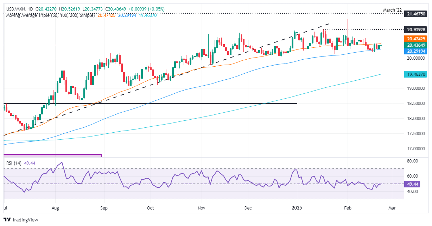Image resolution: width=432 pixels, height=226 pixels.
Task: Select the Moving Average Triple indicator legend
Action: tap(49, 16)
